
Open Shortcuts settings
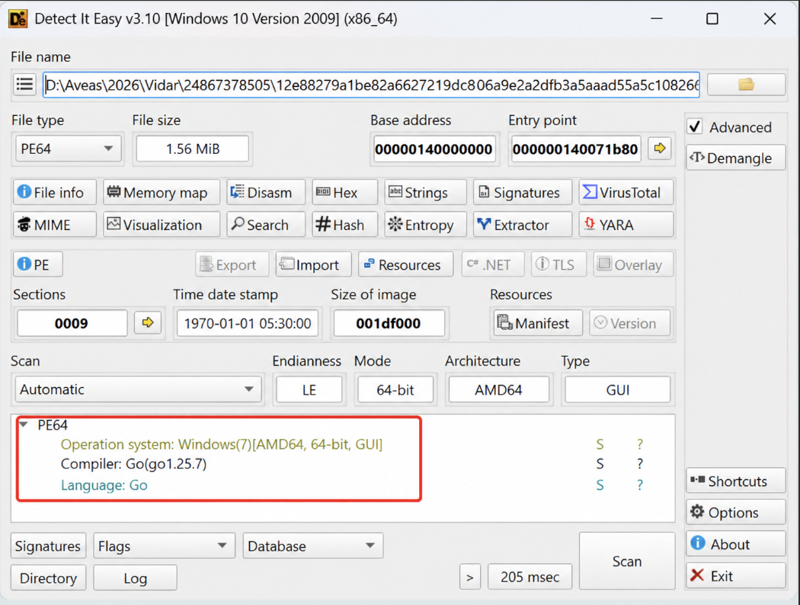(735, 481)
